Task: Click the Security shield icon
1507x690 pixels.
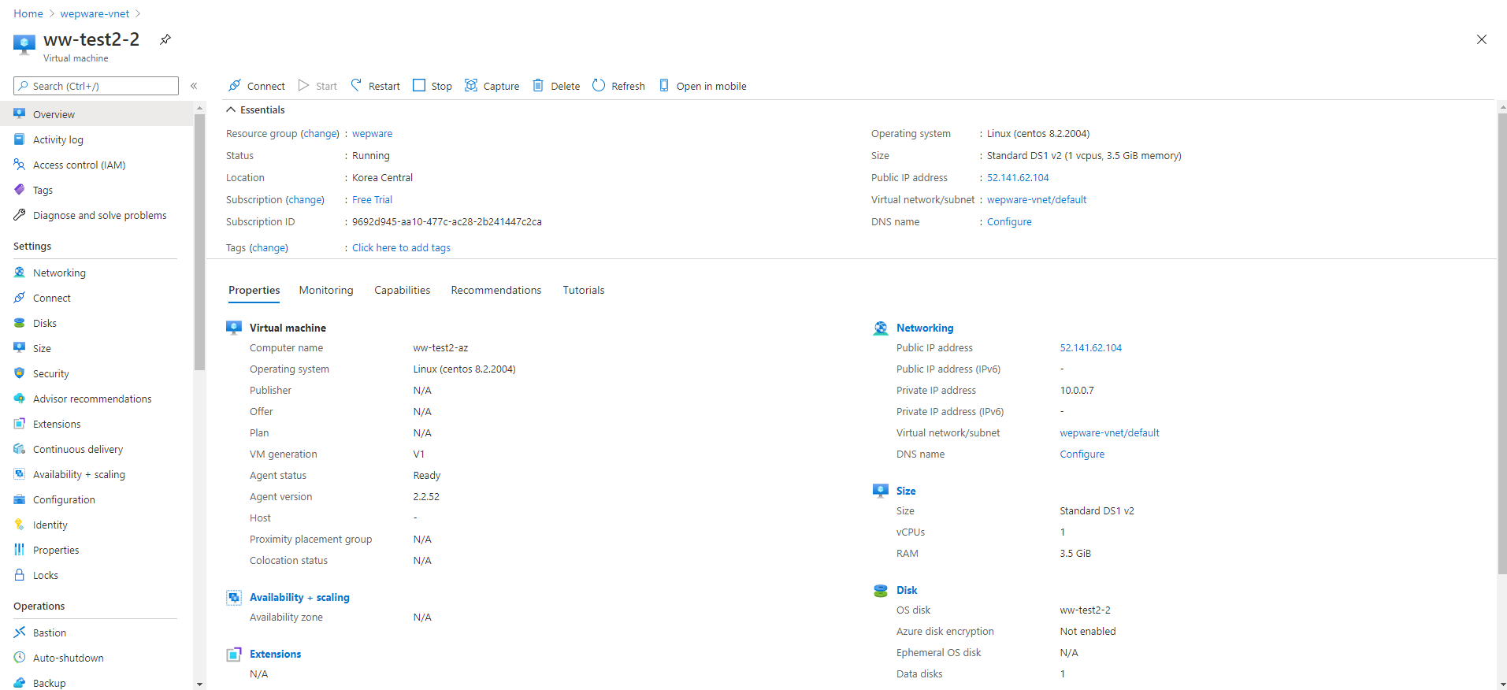Action: click(20, 373)
